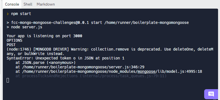
Task: Place cursor at the blinking terminal cursor block
Action: (x=8, y=80)
